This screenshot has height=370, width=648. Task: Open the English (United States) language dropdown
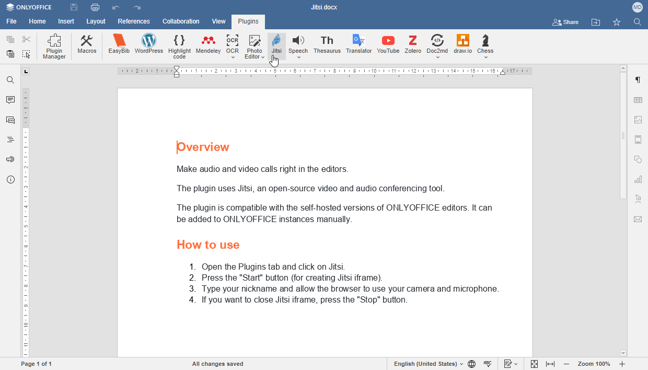tap(429, 364)
